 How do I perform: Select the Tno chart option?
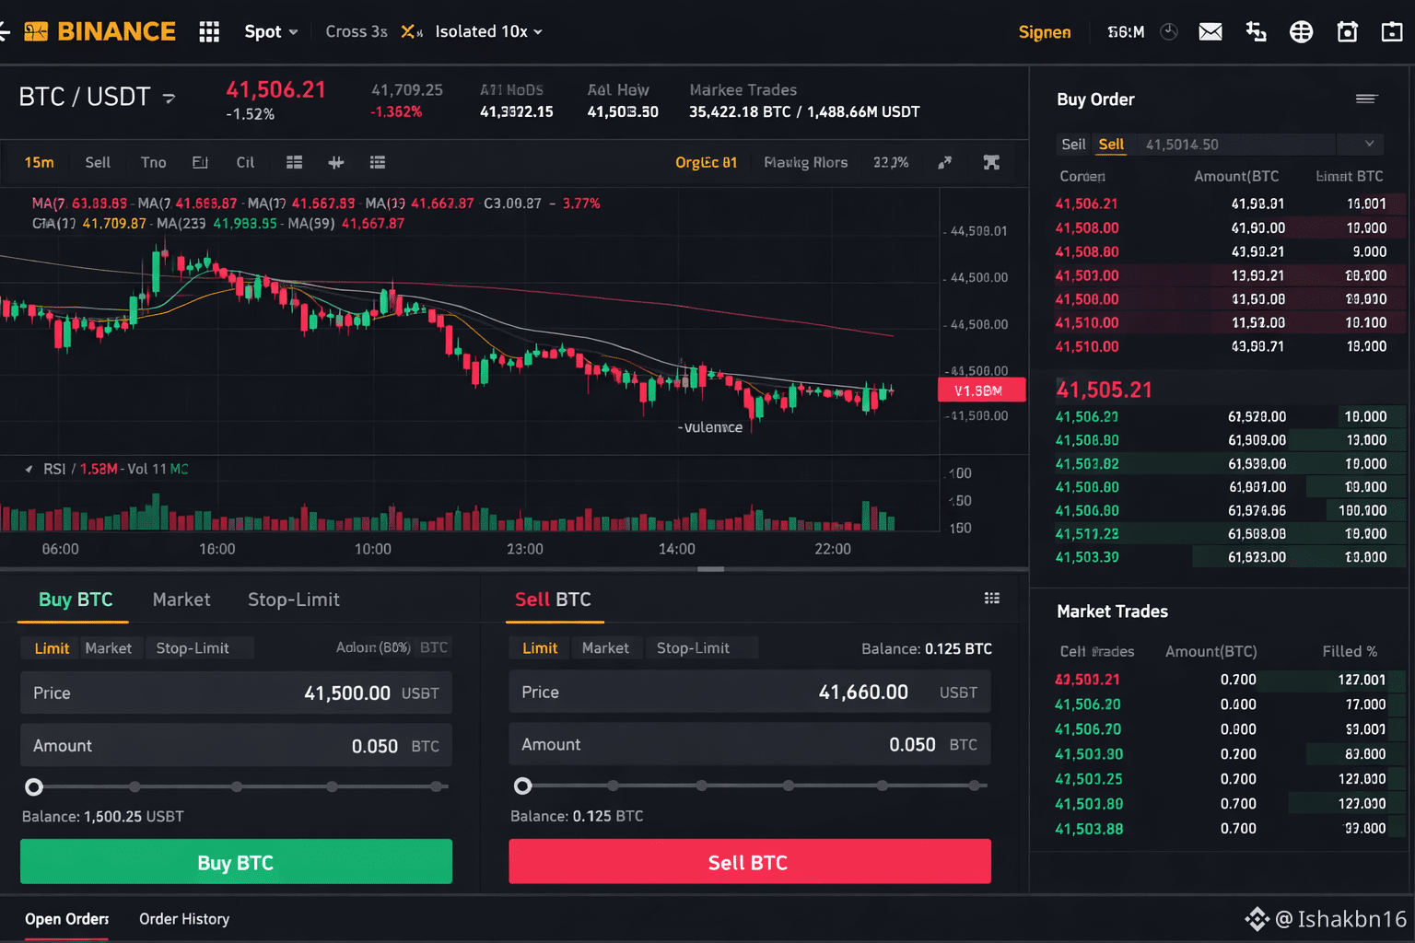tap(153, 163)
